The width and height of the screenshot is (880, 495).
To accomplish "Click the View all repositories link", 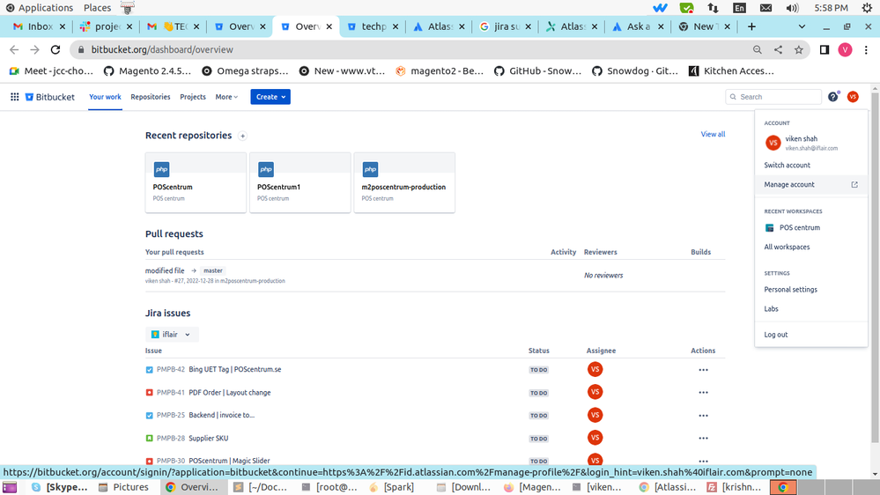I will point(713,134).
